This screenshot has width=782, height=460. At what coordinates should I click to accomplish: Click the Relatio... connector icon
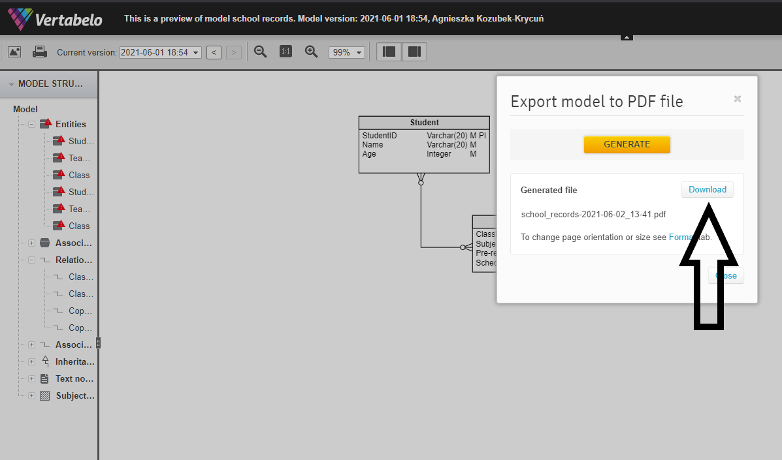45,260
